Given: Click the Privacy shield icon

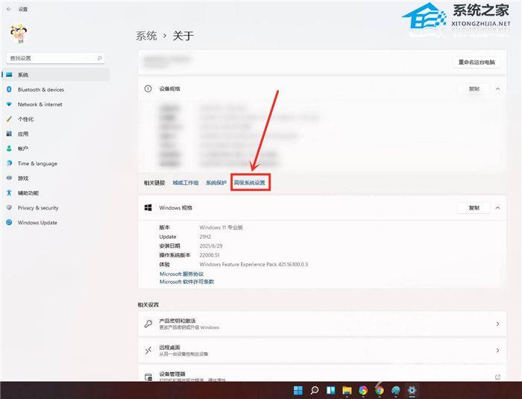Looking at the screenshot, I should [9, 207].
